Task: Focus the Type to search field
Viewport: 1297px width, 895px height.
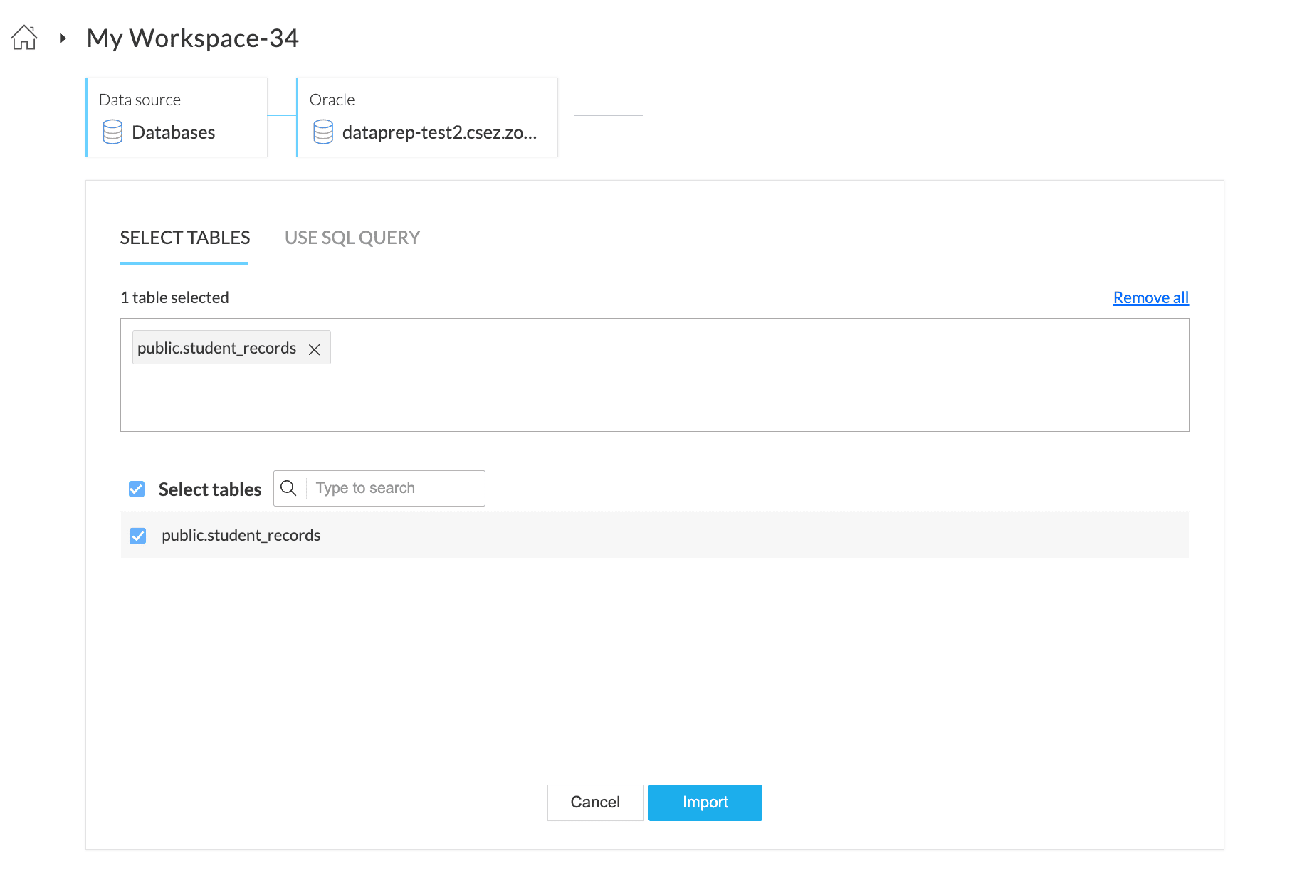Action: (x=395, y=488)
